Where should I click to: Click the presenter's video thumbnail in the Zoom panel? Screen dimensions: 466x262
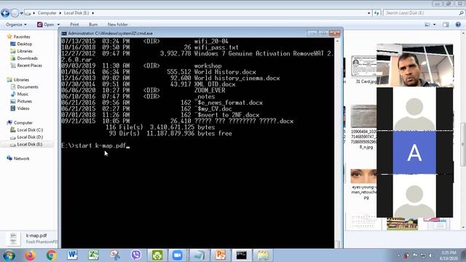pos(414,65)
